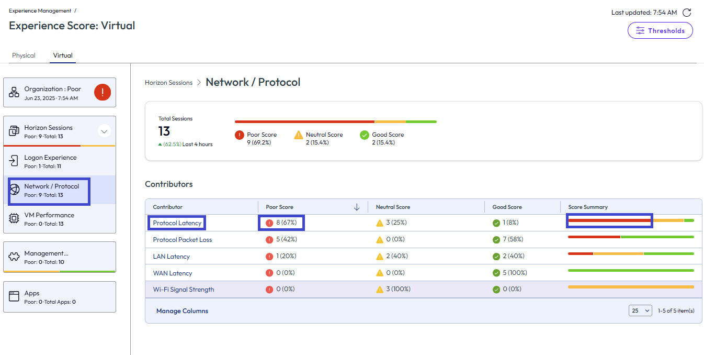
Task: Click the Network / Protocol globe icon
Action: click(15, 190)
